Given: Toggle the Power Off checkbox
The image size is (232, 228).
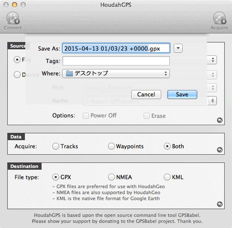Looking at the screenshot, I should coord(86,115).
